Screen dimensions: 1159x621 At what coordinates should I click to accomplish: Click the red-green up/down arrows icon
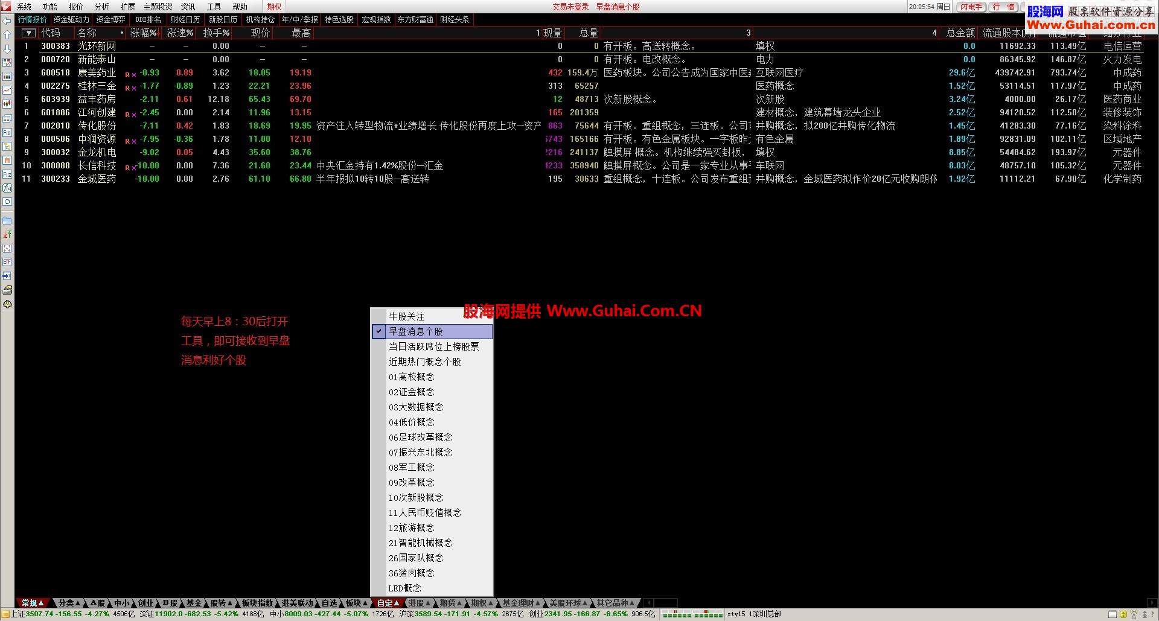click(x=7, y=234)
